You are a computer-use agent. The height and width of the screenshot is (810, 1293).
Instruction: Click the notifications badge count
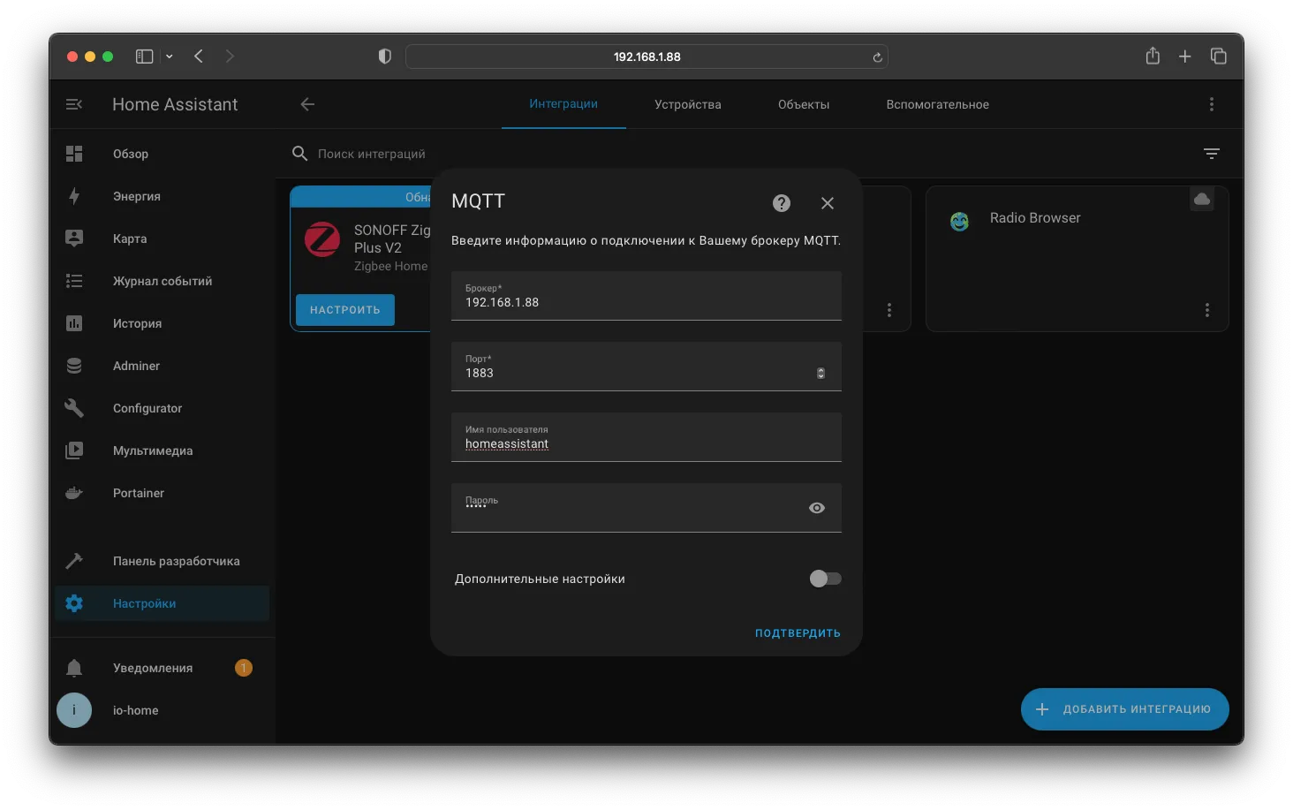(x=244, y=668)
